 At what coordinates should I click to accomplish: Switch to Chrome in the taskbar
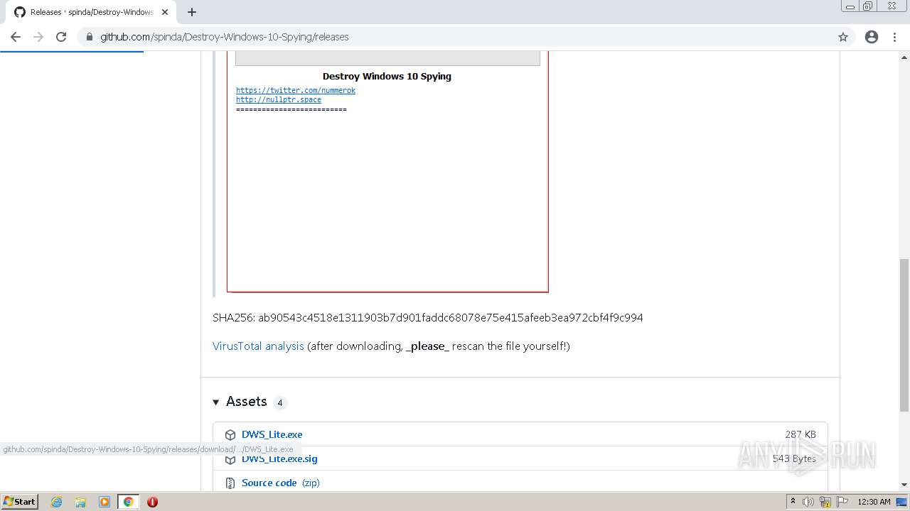point(129,502)
